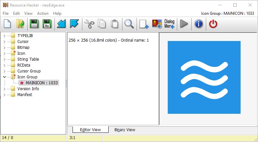Screen dimensions: 258x142
Task: Open the Edit menu
Action: point(16,13)
